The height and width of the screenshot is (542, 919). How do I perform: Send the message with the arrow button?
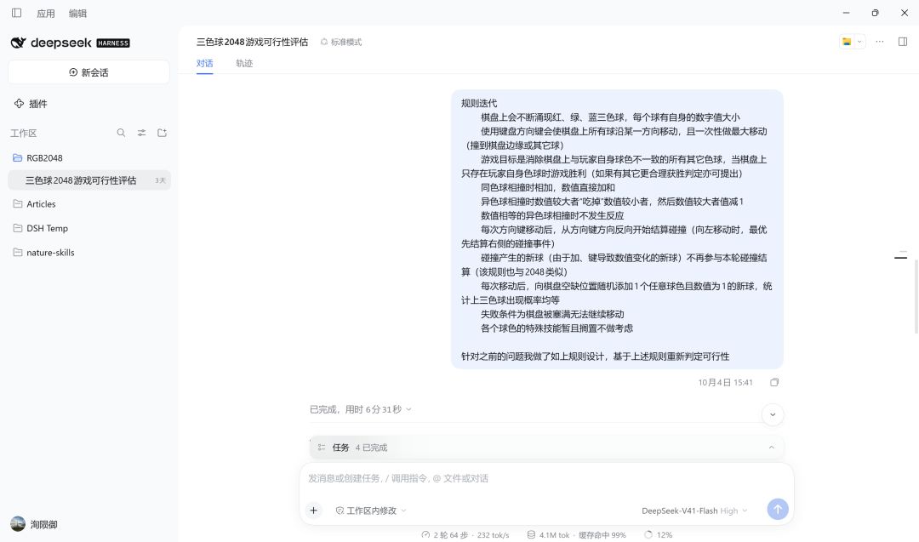[778, 509]
